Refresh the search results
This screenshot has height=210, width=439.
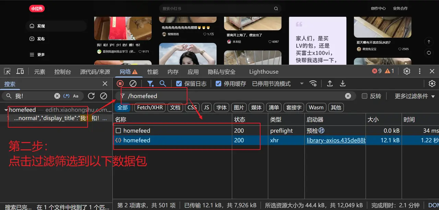click(x=91, y=96)
